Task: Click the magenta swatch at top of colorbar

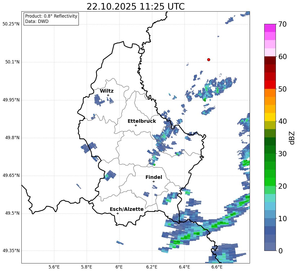Action: pyautogui.click(x=270, y=28)
